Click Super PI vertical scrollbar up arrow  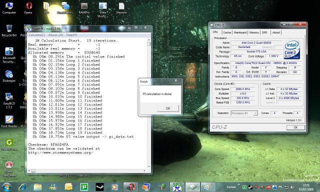149,40
